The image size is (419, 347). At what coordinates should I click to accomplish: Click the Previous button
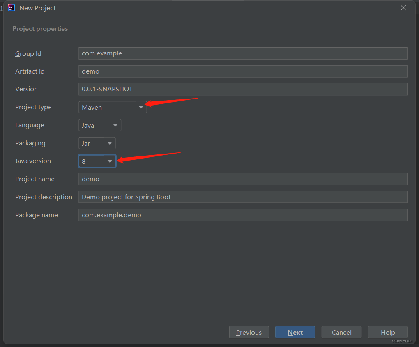[x=249, y=332]
